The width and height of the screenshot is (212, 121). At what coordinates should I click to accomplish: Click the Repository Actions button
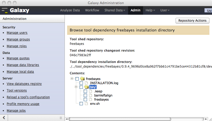coord(192,21)
